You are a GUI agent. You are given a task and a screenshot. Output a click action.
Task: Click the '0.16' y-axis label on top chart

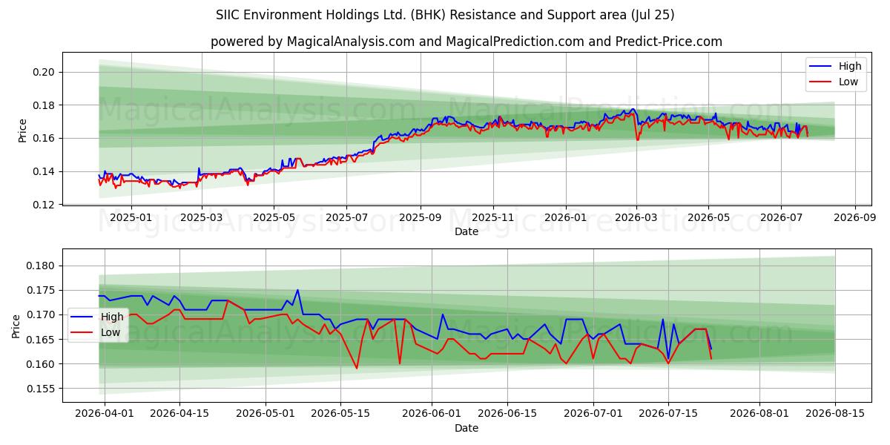pos(44,138)
